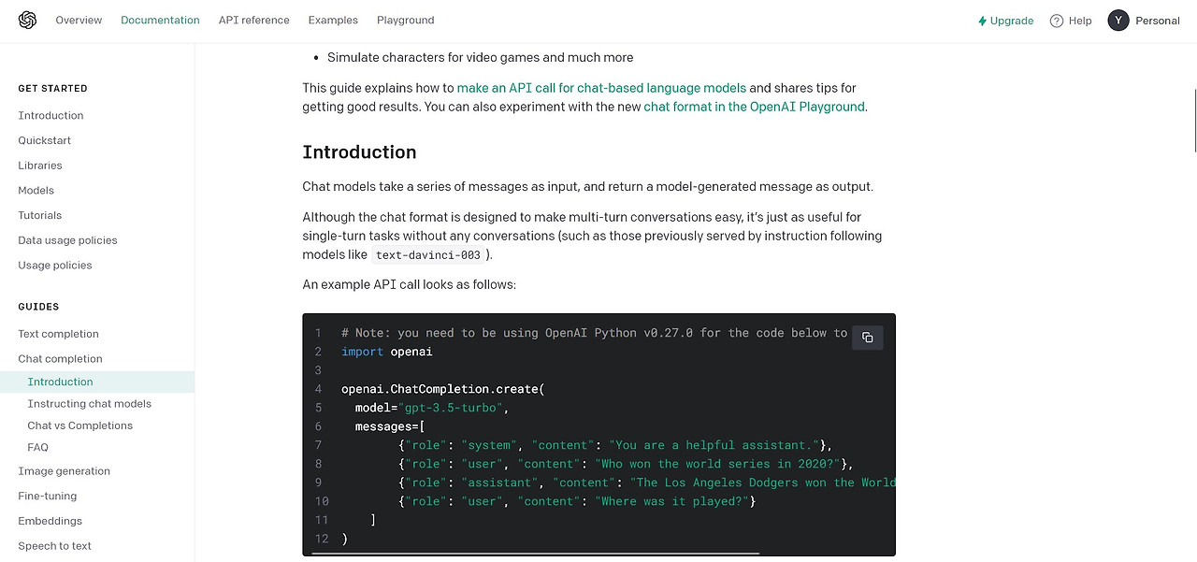
Task: Go to Instructing chat models
Action: (x=90, y=404)
